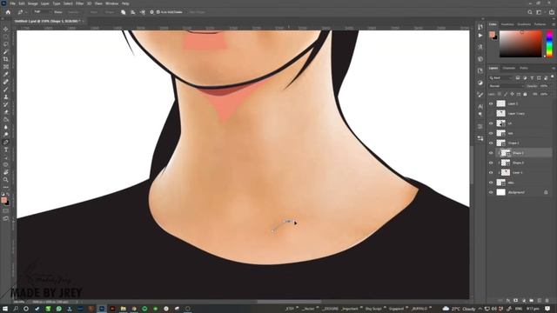Click the Shape button in options bar
The width and height of the screenshot is (557, 313).
tap(110, 12)
